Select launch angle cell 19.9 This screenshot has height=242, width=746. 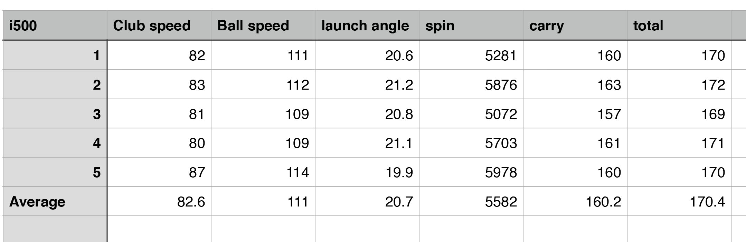[367, 172]
